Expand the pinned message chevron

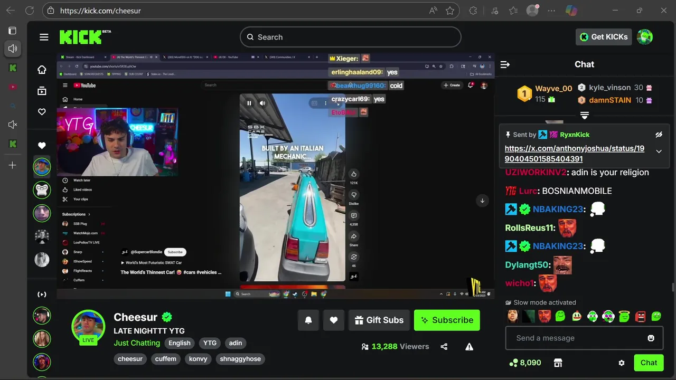tap(659, 151)
